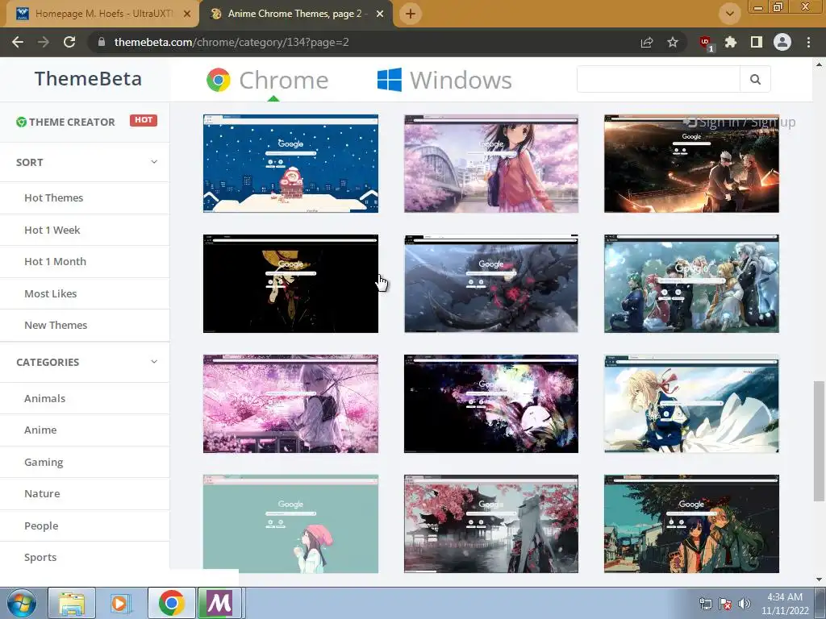Open a new tab with plus button
Screen dimensions: 826x619
411,14
